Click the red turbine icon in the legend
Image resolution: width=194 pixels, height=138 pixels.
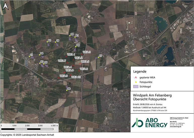coord(136,78)
